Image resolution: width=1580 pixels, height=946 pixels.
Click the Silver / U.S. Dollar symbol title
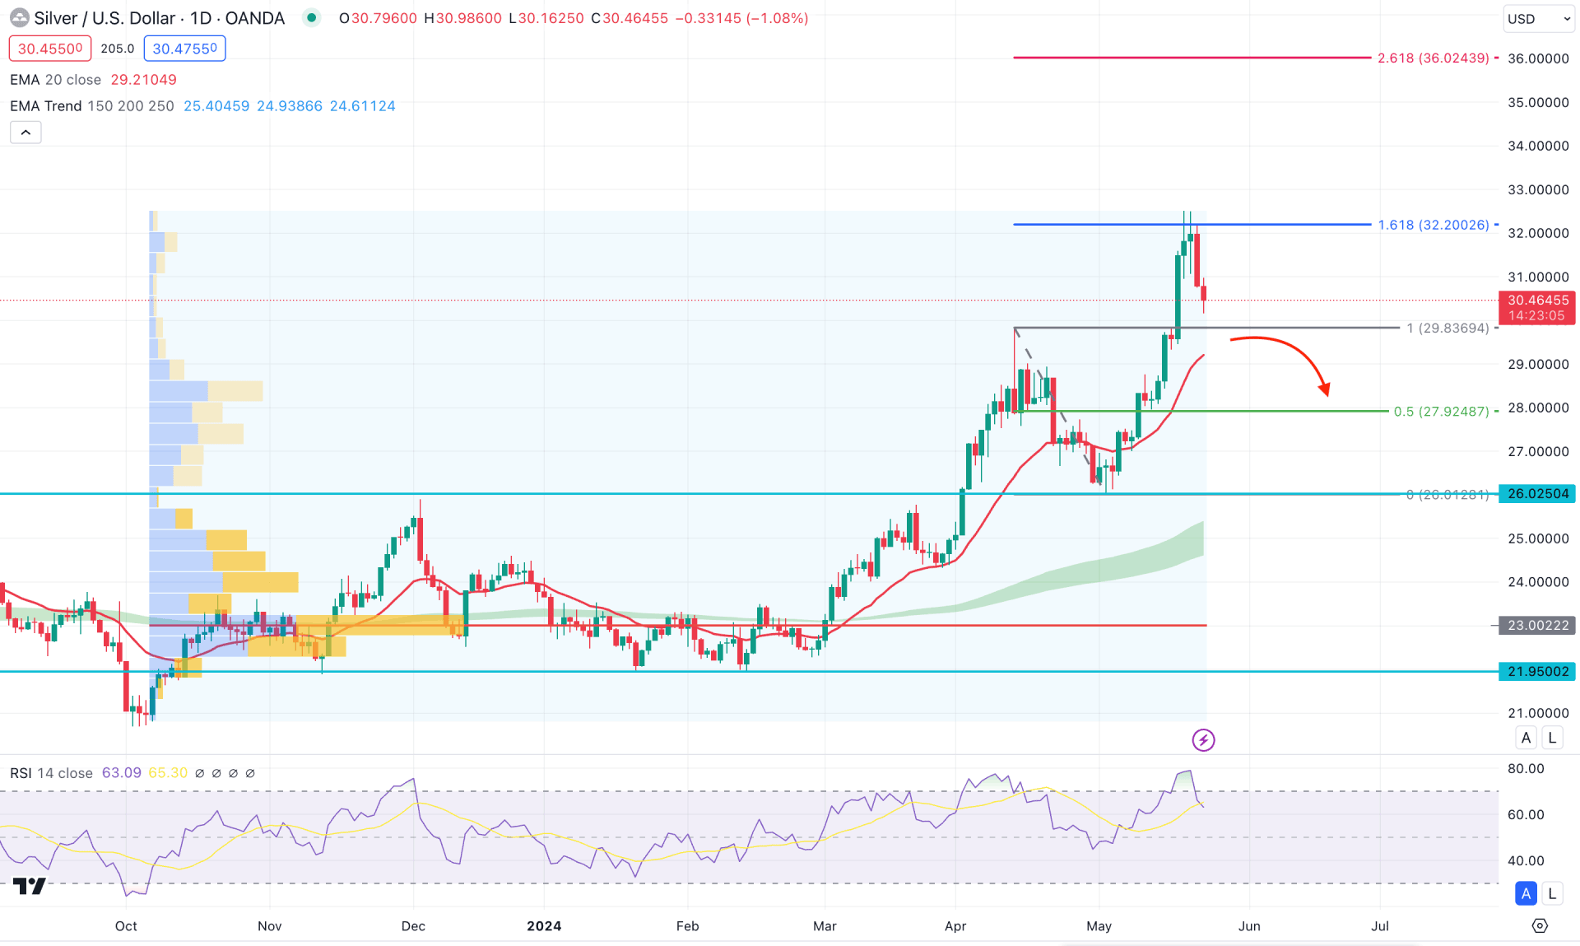(105, 18)
